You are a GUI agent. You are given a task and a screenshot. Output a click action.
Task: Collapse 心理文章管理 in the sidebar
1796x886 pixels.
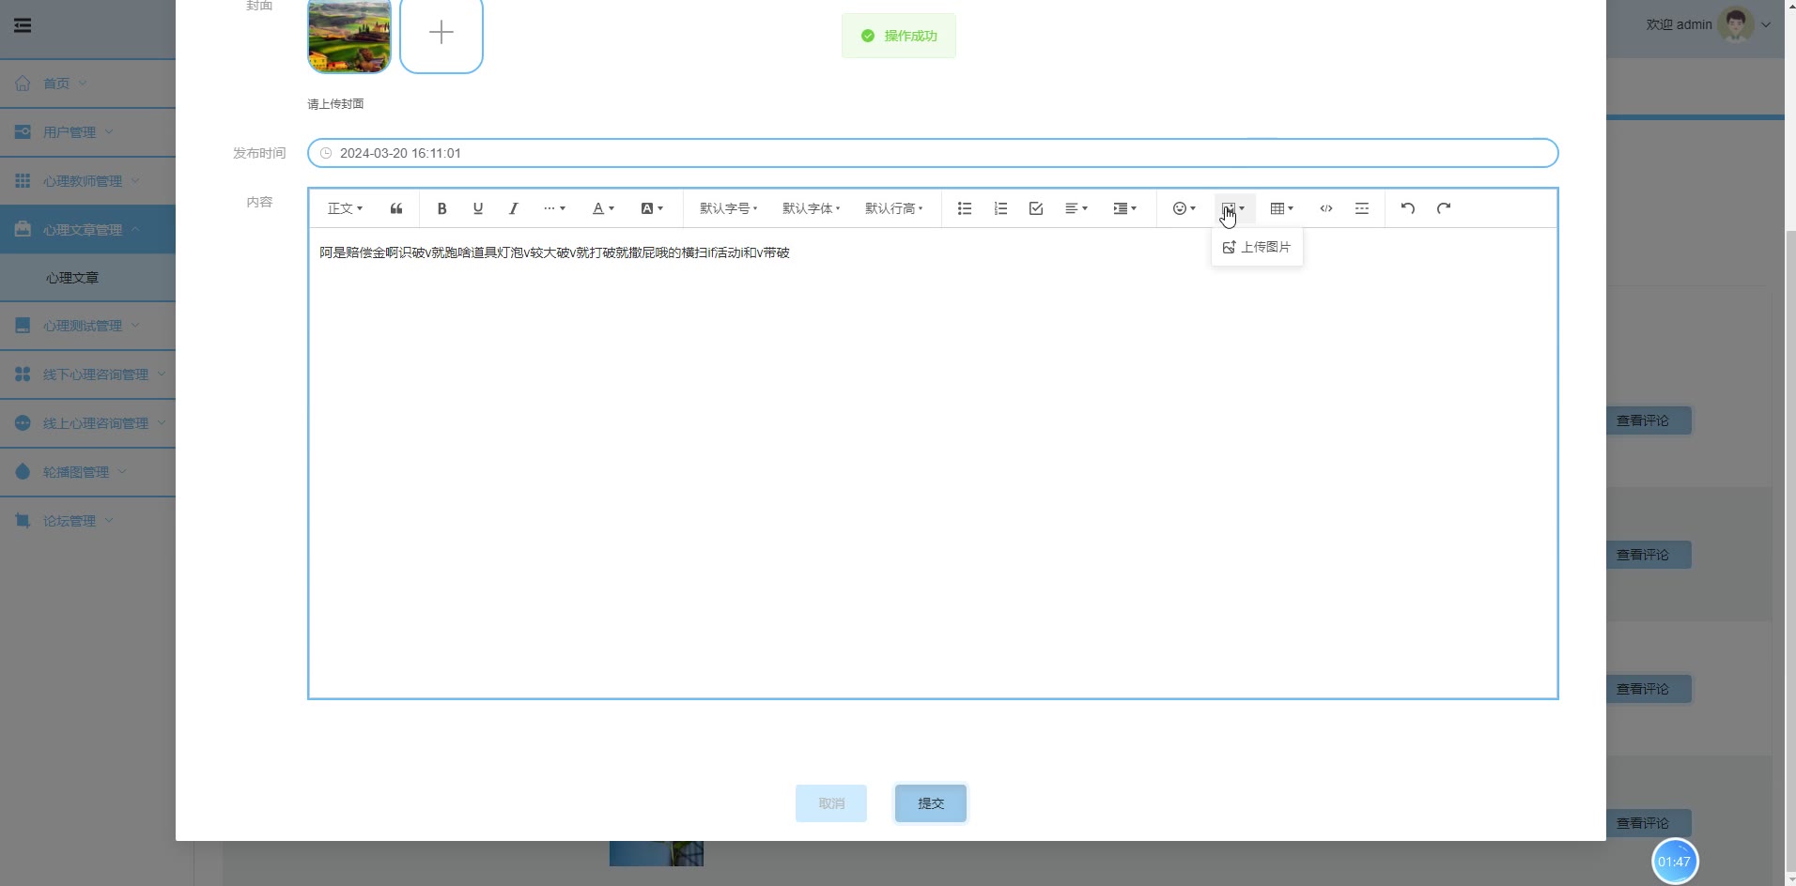pos(87,230)
